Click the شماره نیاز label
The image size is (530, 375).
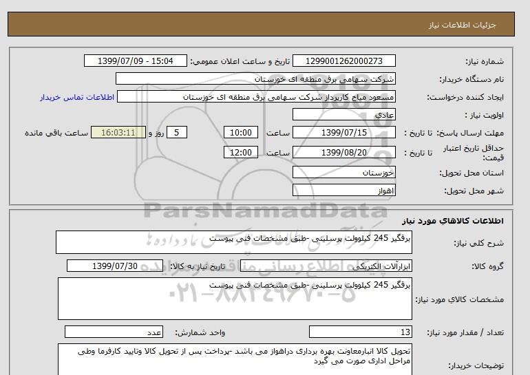coord(485,61)
